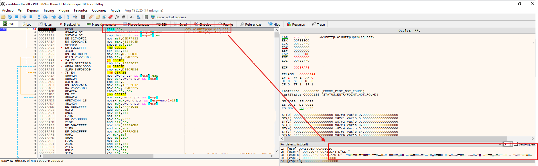
Task: Click the Functions fx toolbar icon
Action: coord(117,17)
